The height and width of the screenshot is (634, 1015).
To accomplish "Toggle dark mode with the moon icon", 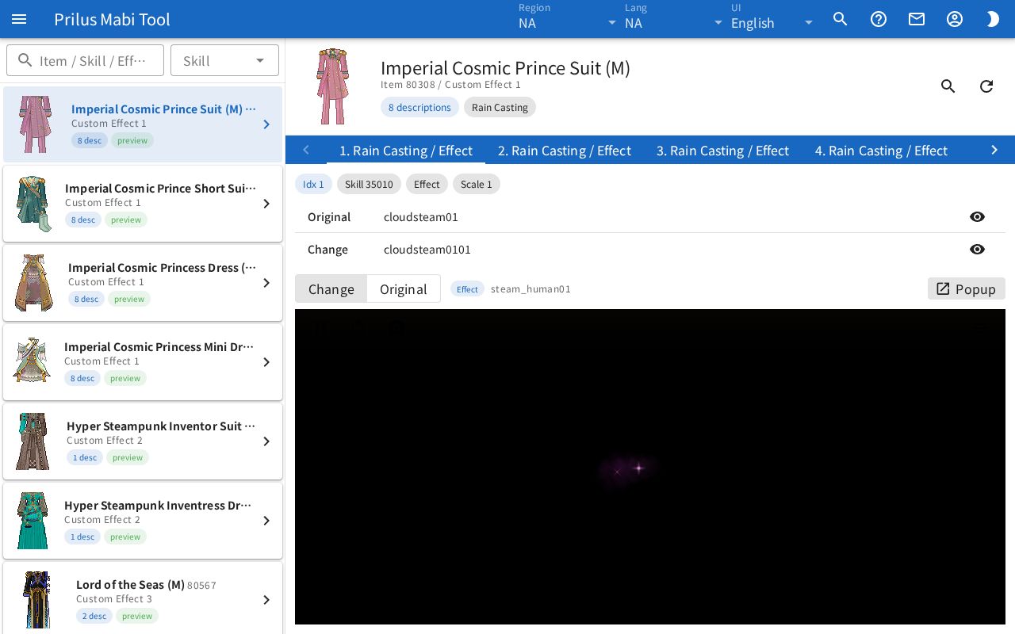I will pyautogui.click(x=993, y=19).
